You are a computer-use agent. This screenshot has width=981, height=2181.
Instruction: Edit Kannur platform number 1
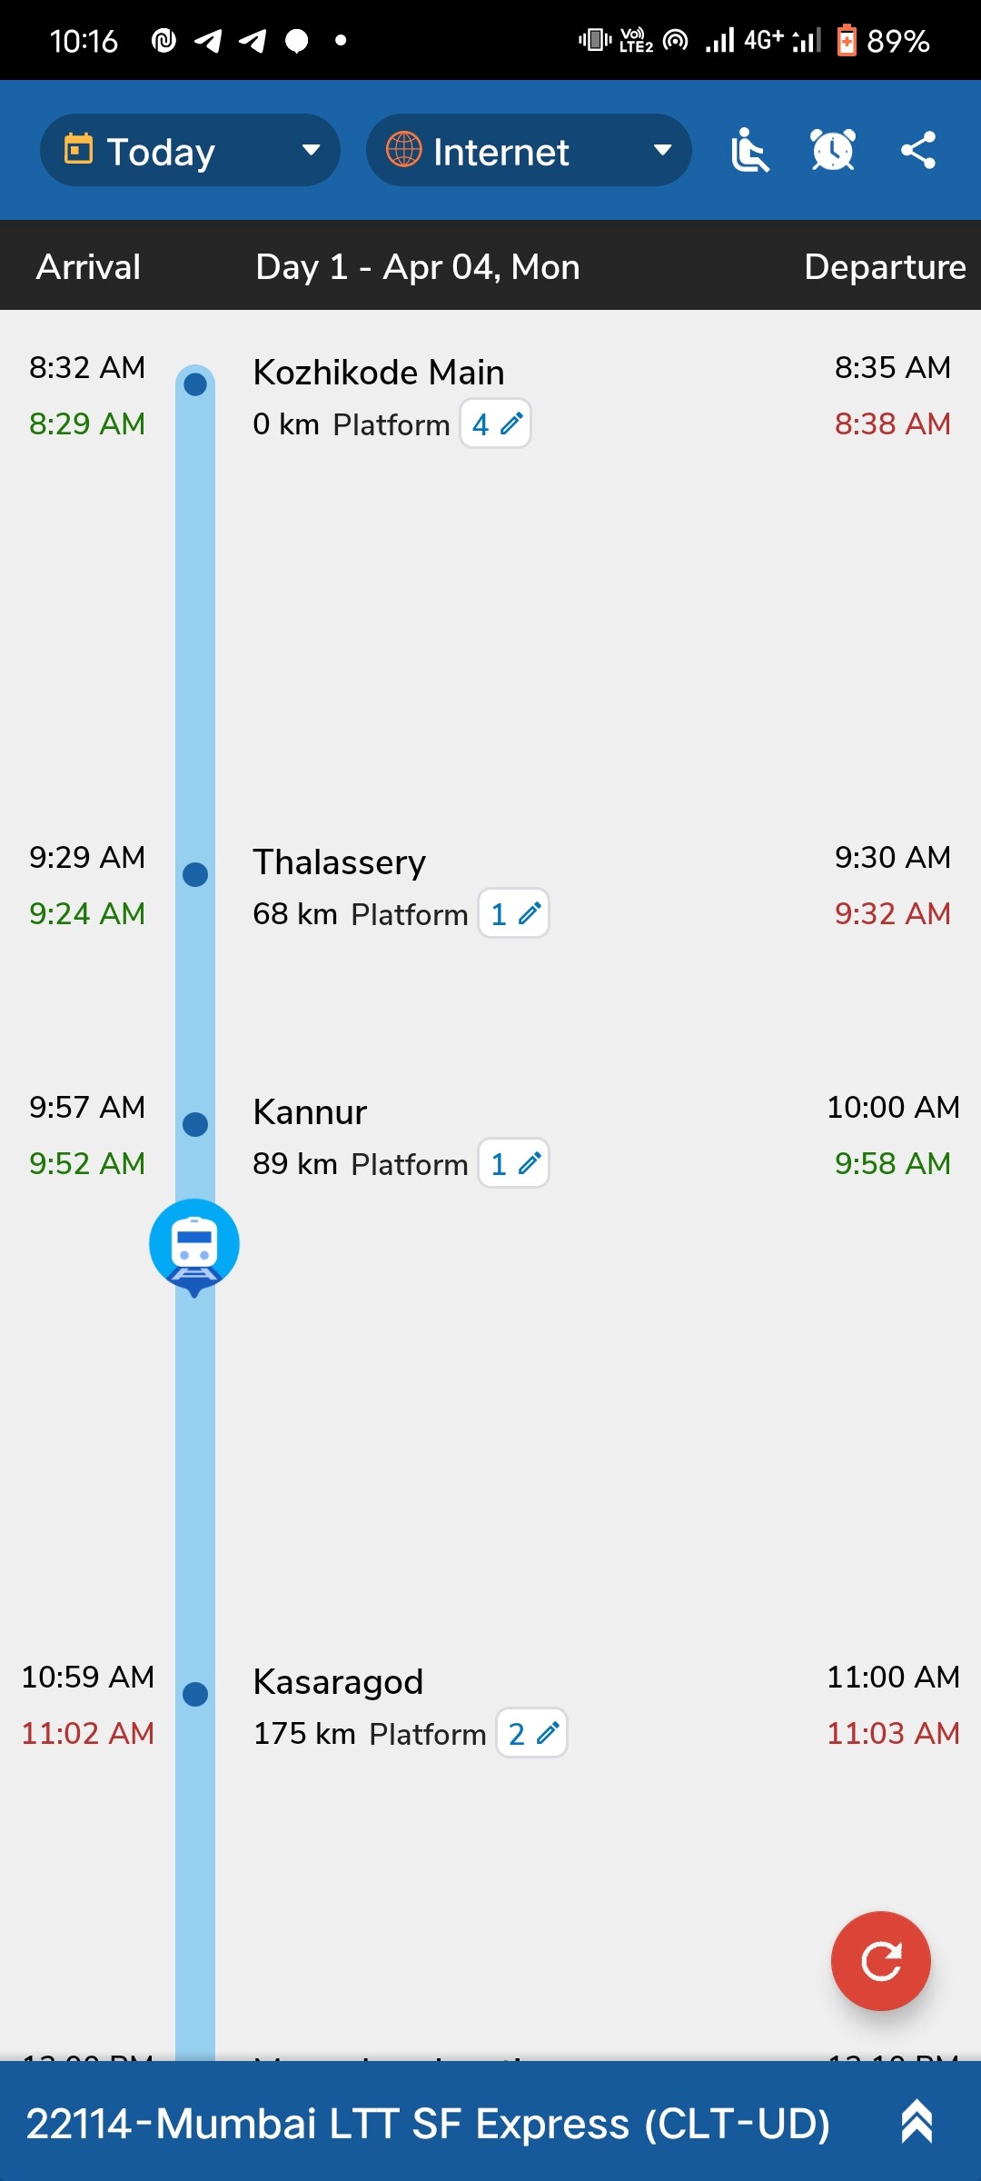tap(514, 1164)
